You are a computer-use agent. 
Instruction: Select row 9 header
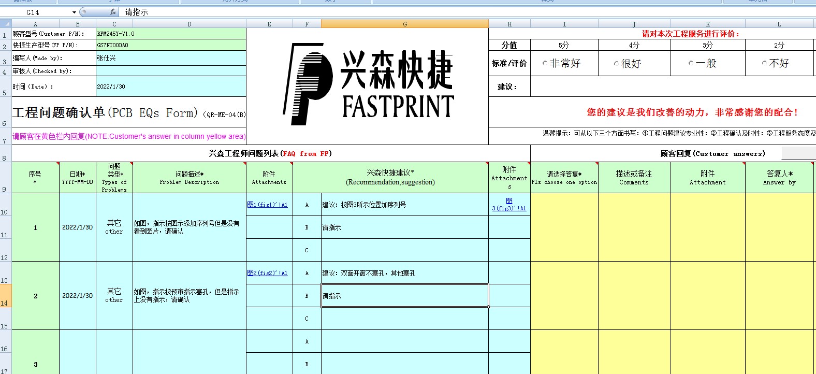point(6,178)
